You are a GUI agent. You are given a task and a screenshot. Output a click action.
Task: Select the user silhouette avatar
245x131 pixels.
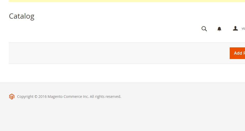pos(235,28)
